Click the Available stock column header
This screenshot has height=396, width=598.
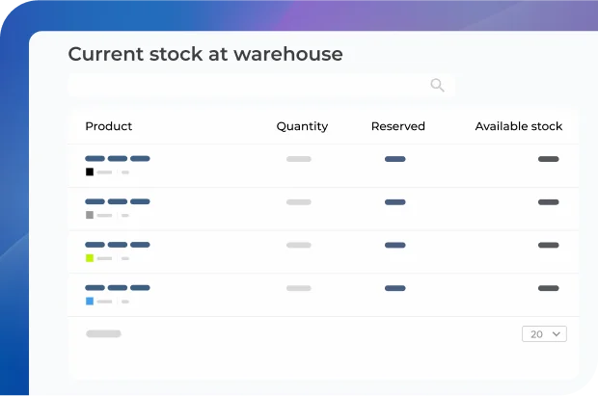pos(518,126)
